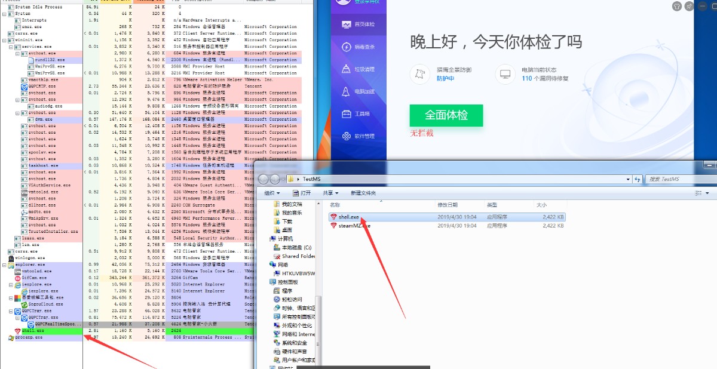Select the TrustedInstaller.exe process row
717x369 pixels.
tap(125, 231)
